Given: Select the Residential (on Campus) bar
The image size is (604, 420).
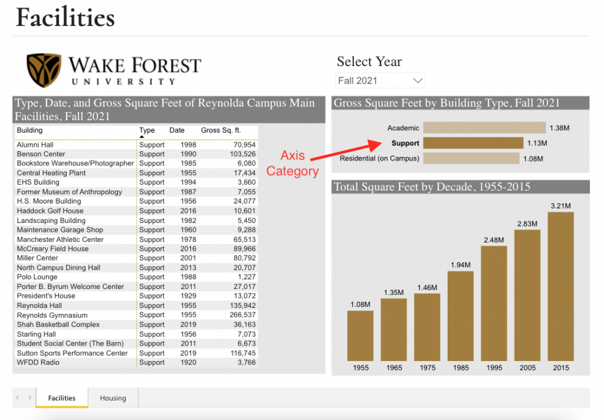Looking at the screenshot, I should (471, 158).
